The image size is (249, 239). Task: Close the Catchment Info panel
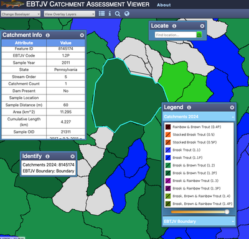pos(82,35)
